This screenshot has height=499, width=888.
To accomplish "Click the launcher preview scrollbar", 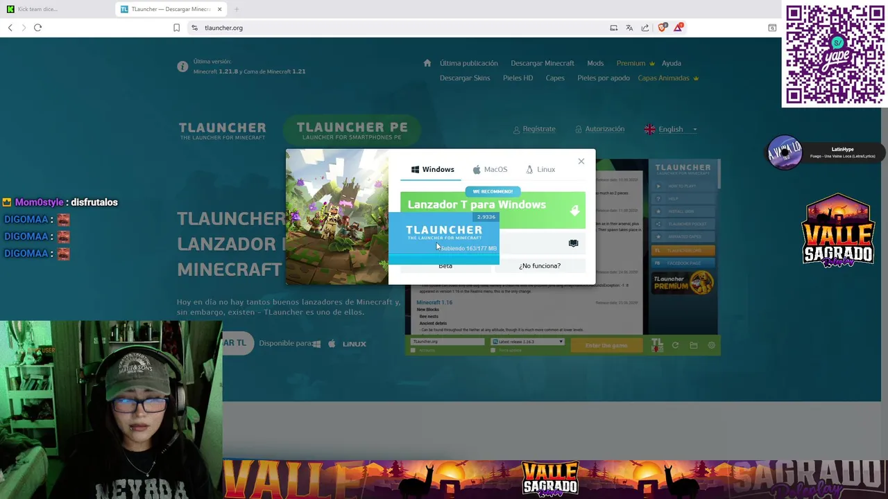I will pyautogui.click(x=719, y=175).
